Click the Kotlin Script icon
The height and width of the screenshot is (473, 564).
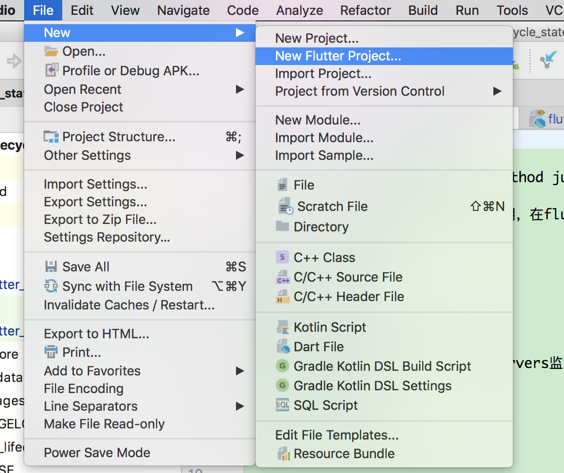coord(282,327)
